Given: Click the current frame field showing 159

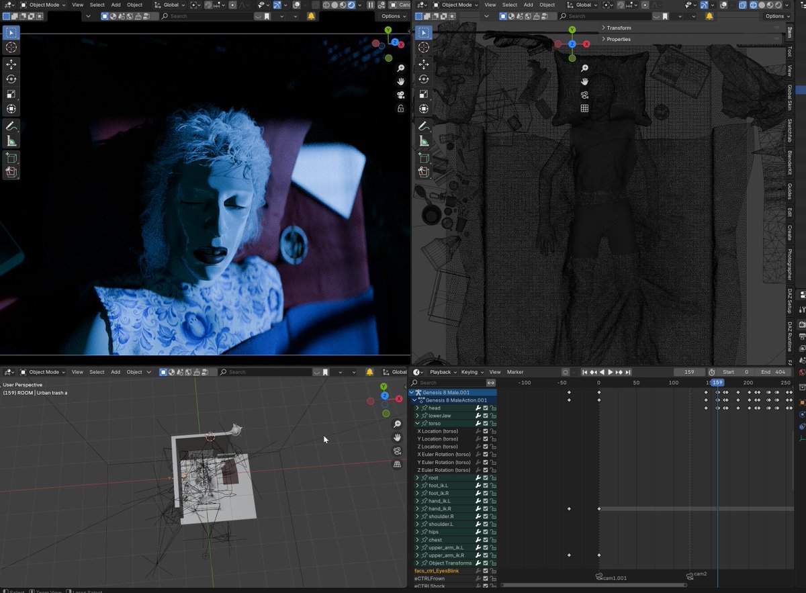Looking at the screenshot, I should 689,372.
